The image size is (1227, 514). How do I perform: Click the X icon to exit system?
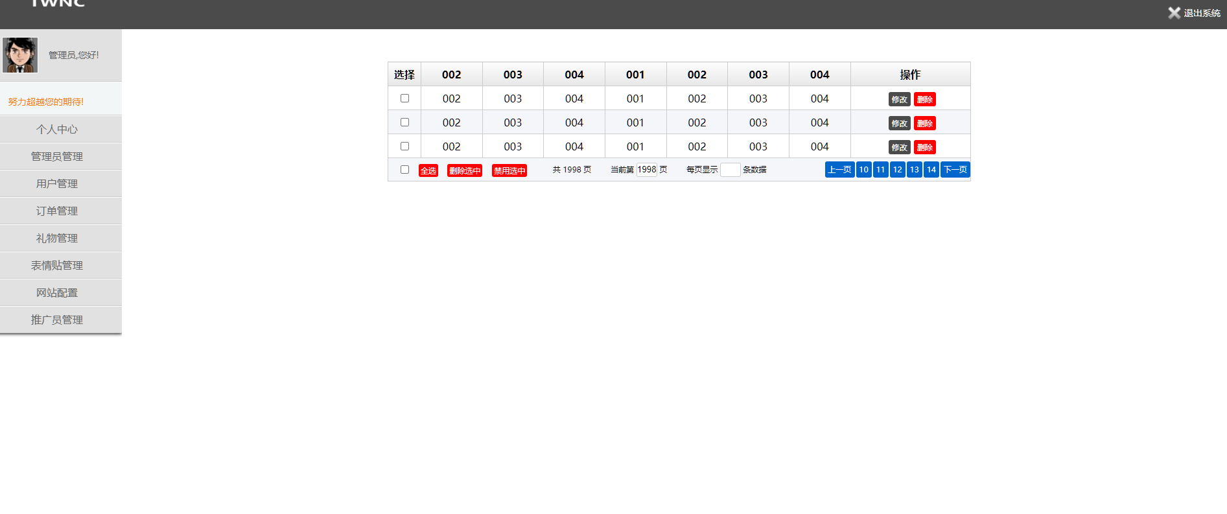coord(1174,13)
